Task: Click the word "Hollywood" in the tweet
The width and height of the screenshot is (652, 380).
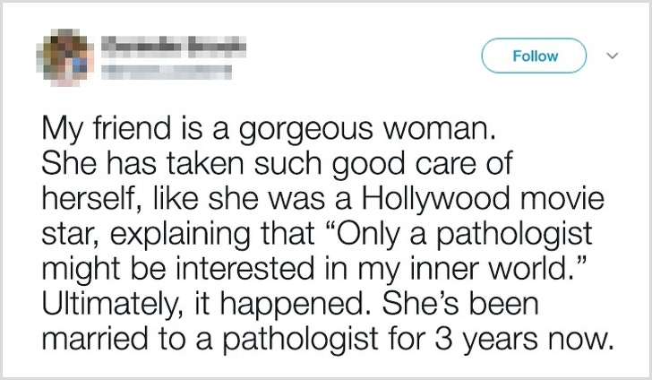Action: click(x=436, y=199)
